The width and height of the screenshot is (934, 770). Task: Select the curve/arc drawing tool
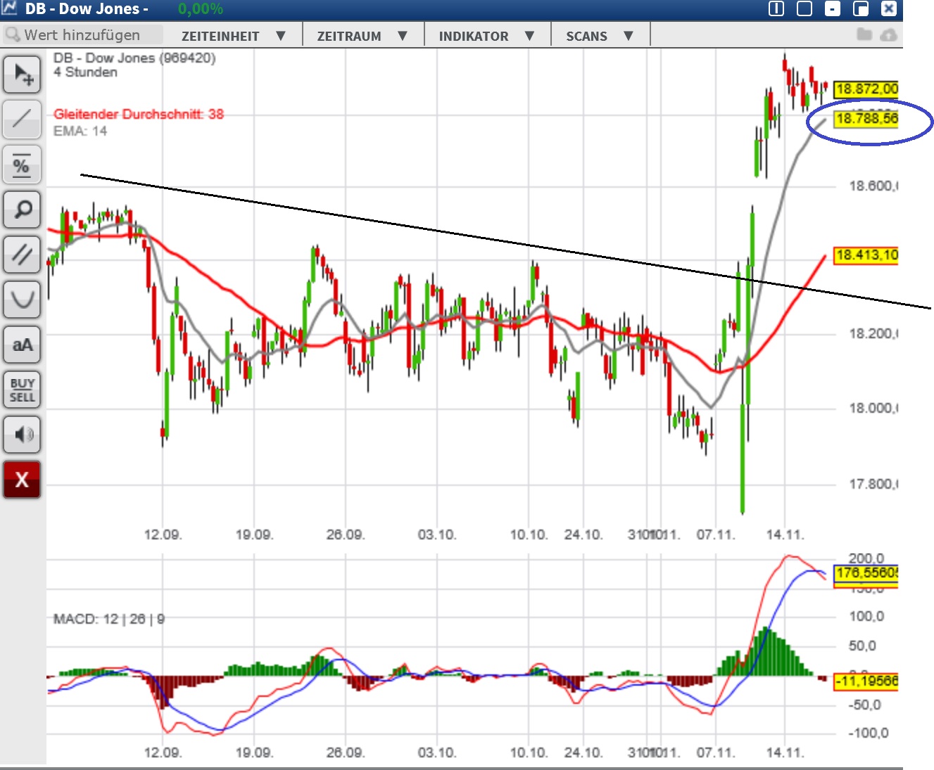pos(21,300)
